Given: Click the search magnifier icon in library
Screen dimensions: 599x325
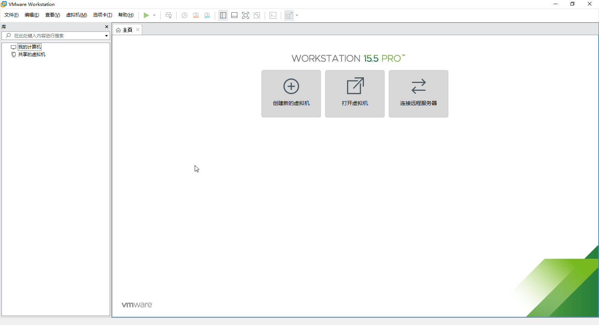Looking at the screenshot, I should tap(8, 35).
